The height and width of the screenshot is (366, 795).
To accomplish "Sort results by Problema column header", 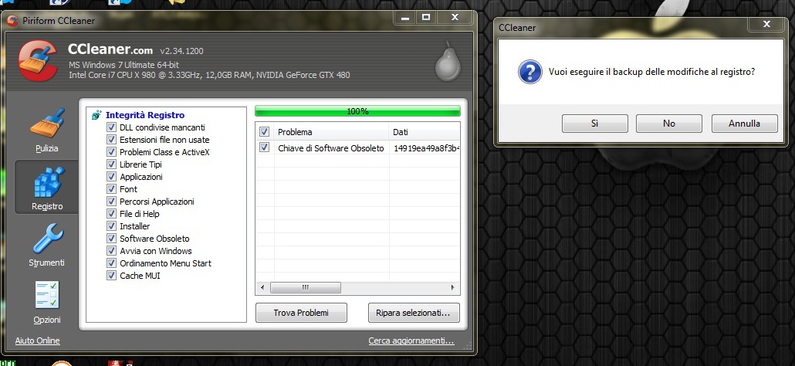I will [x=330, y=132].
